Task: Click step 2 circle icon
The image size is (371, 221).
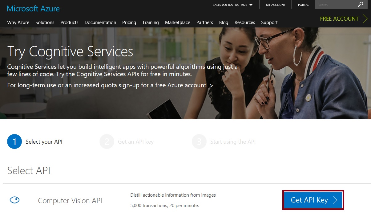Action: click(107, 142)
